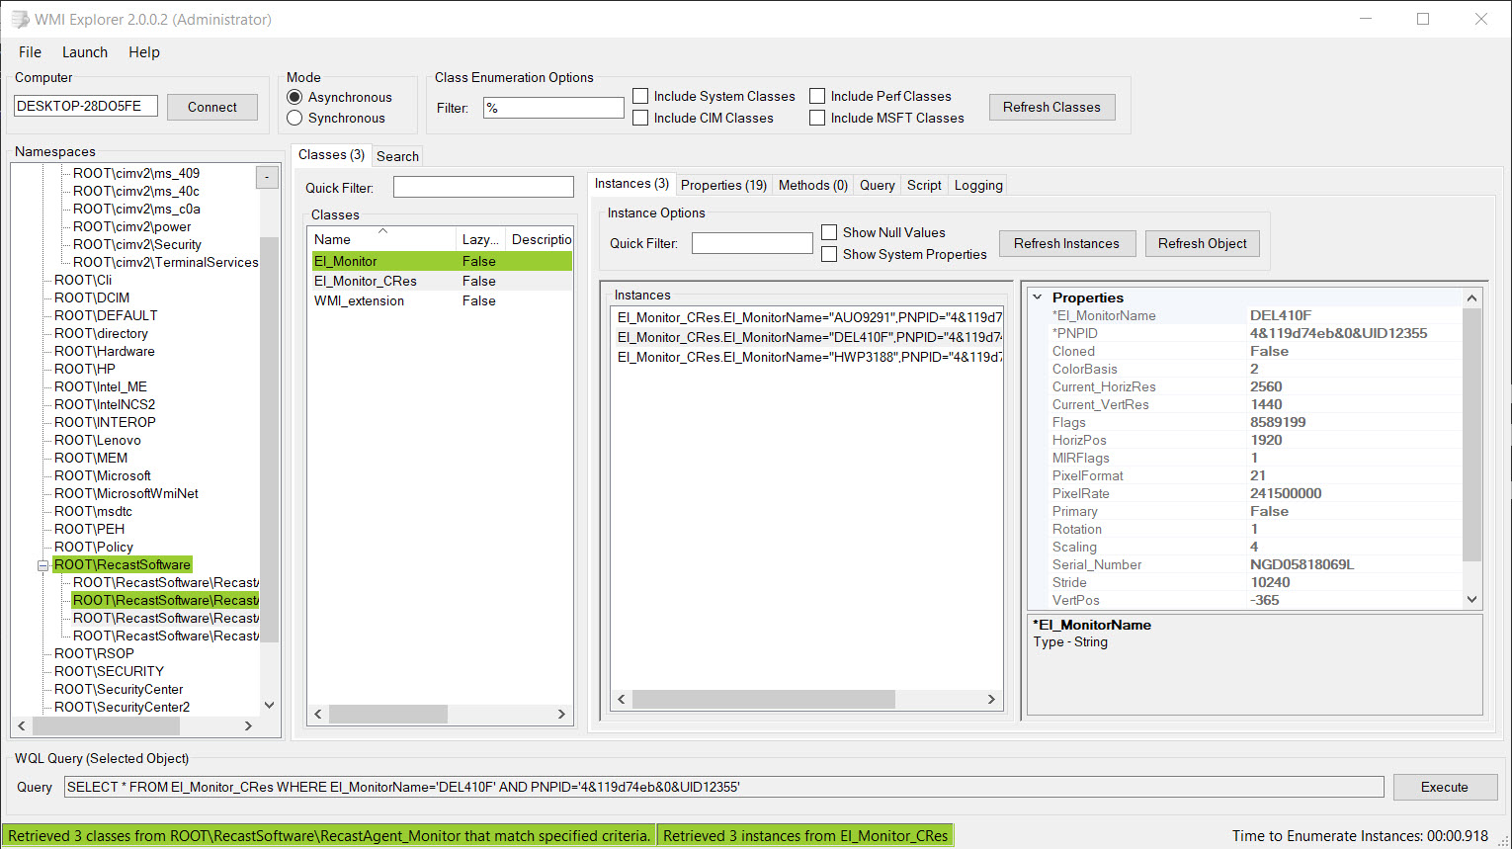Viewport: 1512px width, 849px height.
Task: Switch to the Search tab
Action: click(397, 156)
